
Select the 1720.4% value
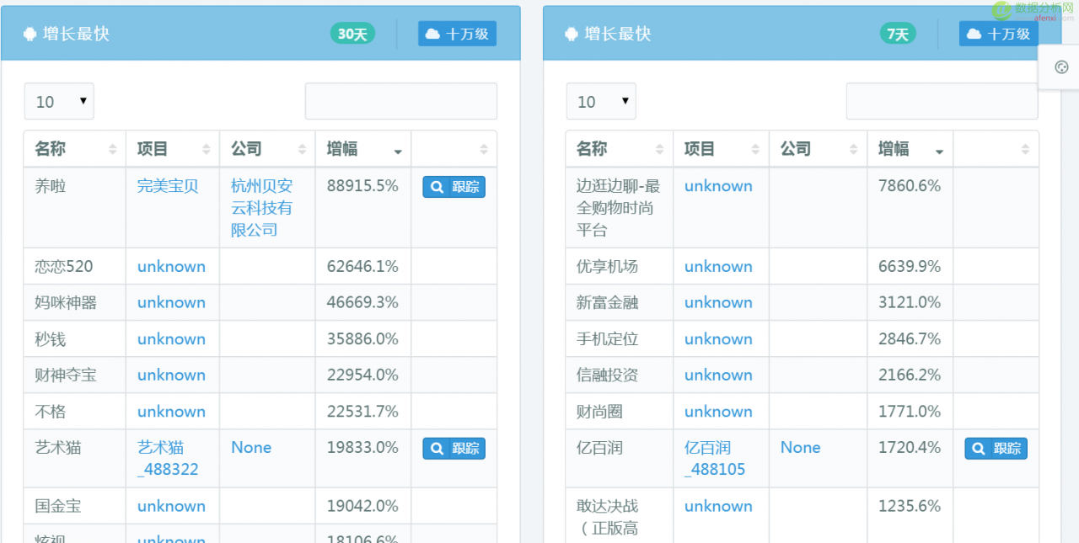pos(910,448)
